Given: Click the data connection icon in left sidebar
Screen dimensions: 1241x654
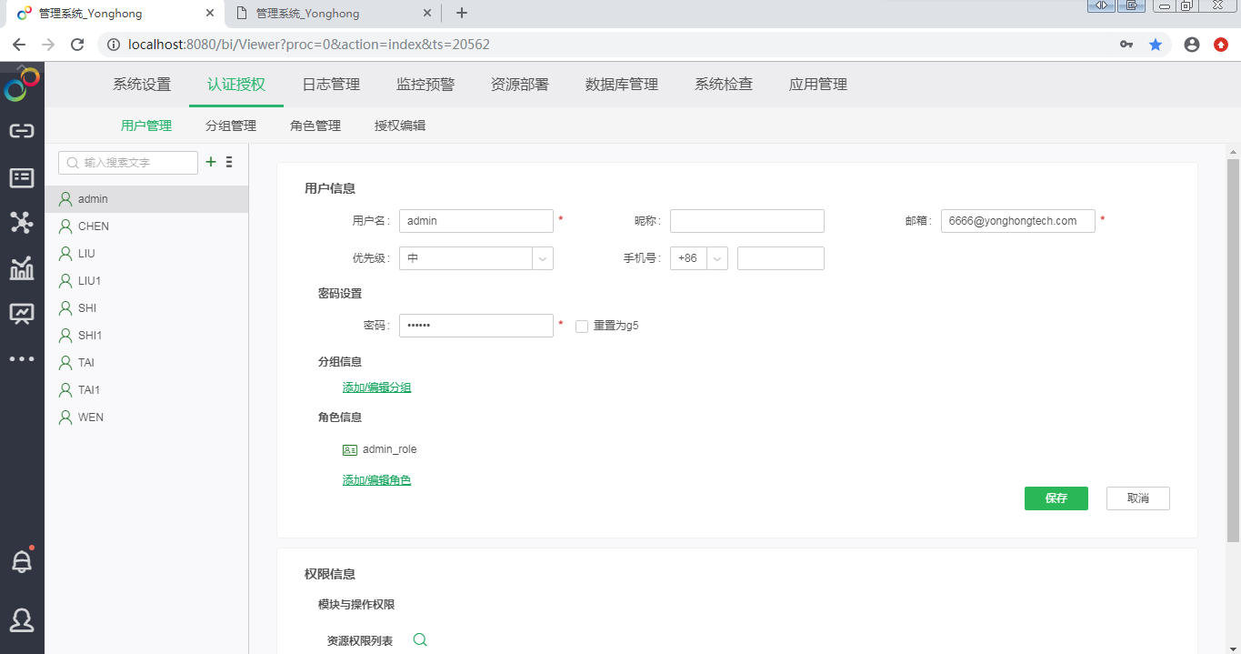Looking at the screenshot, I should [x=22, y=131].
